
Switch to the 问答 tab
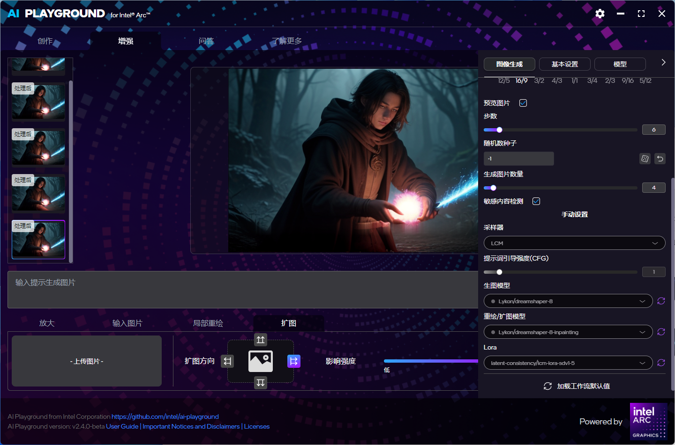206,41
